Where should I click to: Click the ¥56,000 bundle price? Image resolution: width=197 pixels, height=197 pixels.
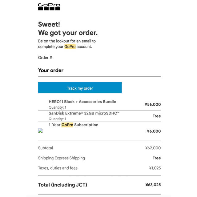tap(153, 104)
